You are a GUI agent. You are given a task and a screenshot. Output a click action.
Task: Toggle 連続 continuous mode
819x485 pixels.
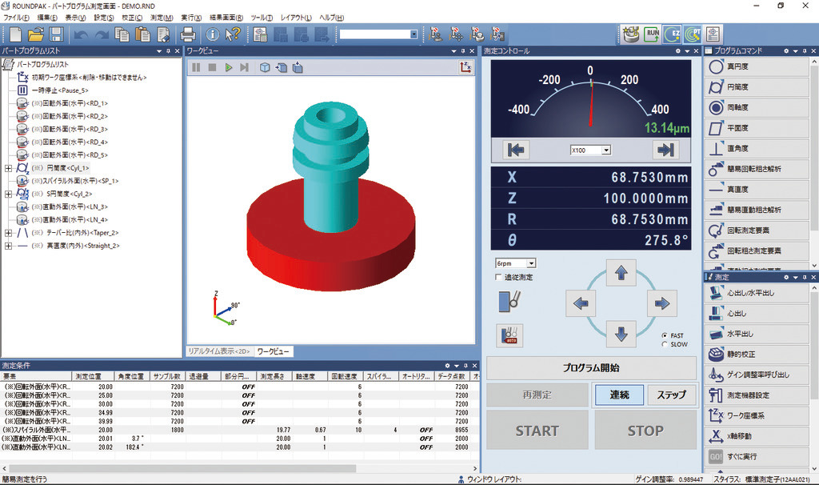click(619, 395)
